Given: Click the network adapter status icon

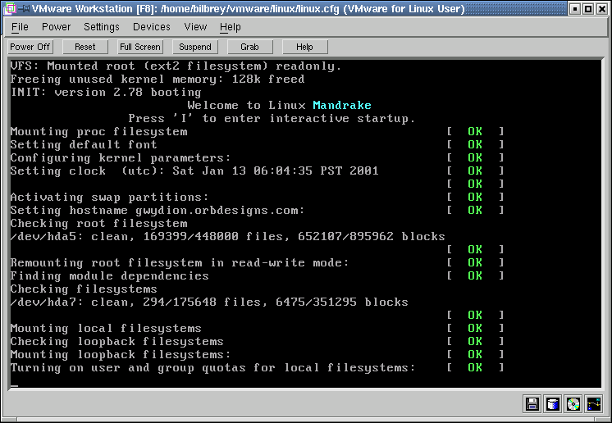Looking at the screenshot, I should [594, 403].
